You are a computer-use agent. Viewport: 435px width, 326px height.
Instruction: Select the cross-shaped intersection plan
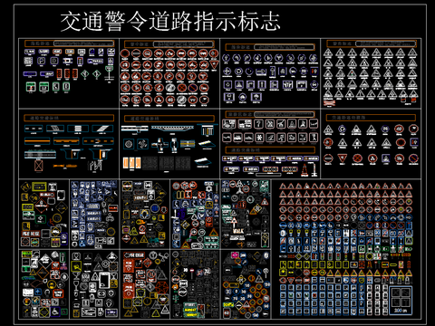(x=160, y=145)
